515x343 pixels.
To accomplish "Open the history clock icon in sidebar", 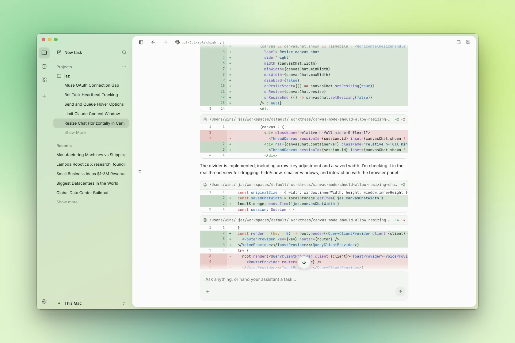I will click(44, 66).
